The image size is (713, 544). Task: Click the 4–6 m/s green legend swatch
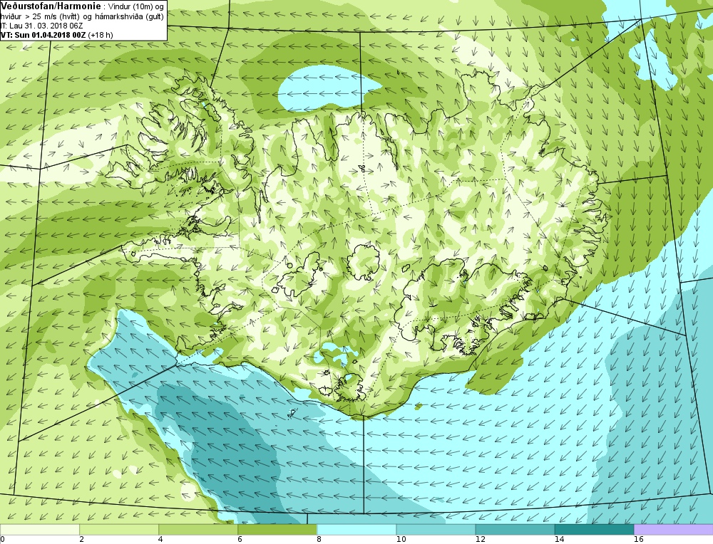pos(198,529)
